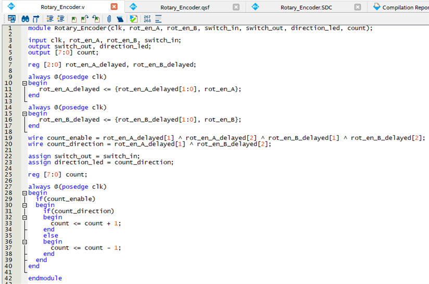
Task: Close the Rotary_Encoder.v tab
Action: click(114, 7)
